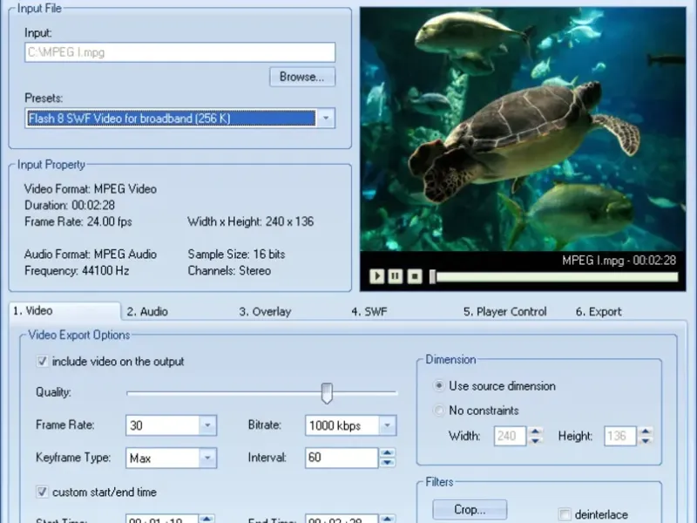Click the video preview seek bar

tap(558, 276)
